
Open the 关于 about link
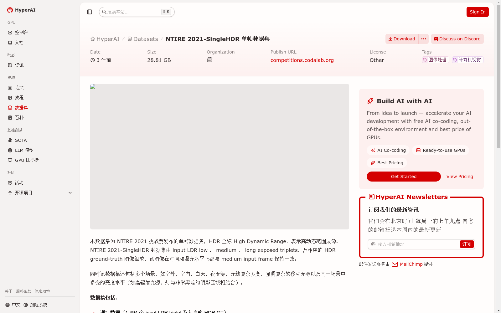click(8, 291)
